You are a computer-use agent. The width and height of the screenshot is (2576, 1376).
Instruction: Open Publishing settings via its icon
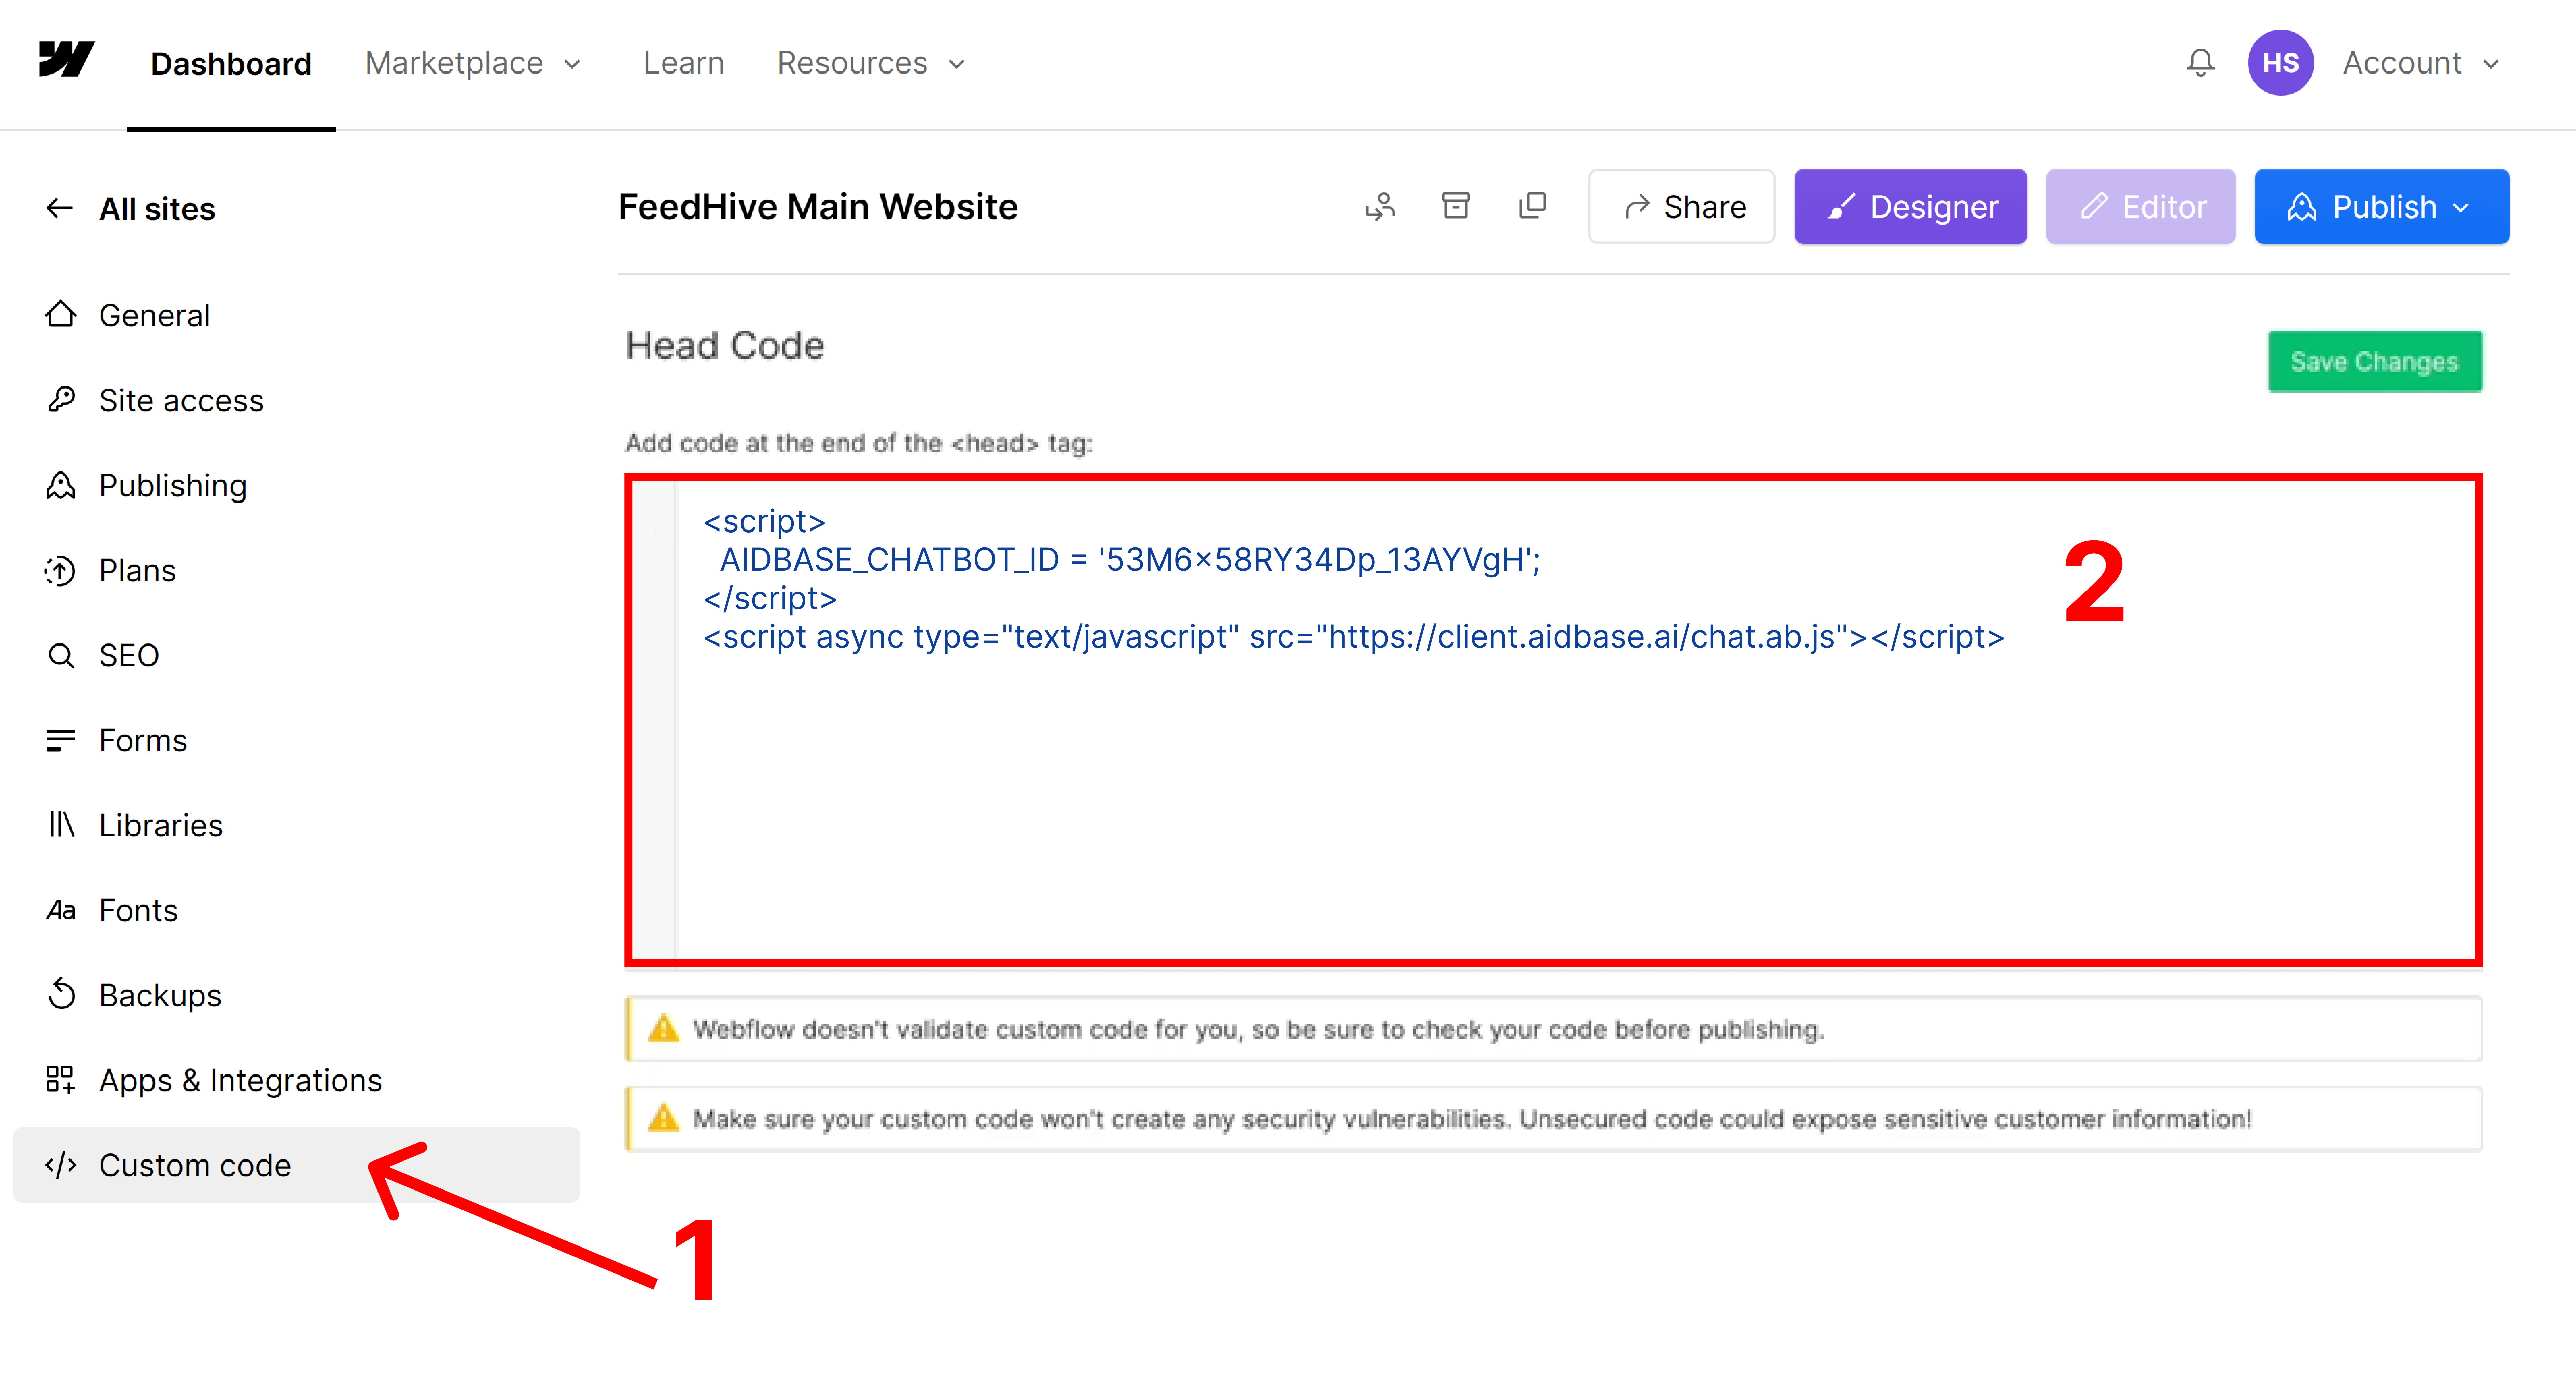[61, 485]
